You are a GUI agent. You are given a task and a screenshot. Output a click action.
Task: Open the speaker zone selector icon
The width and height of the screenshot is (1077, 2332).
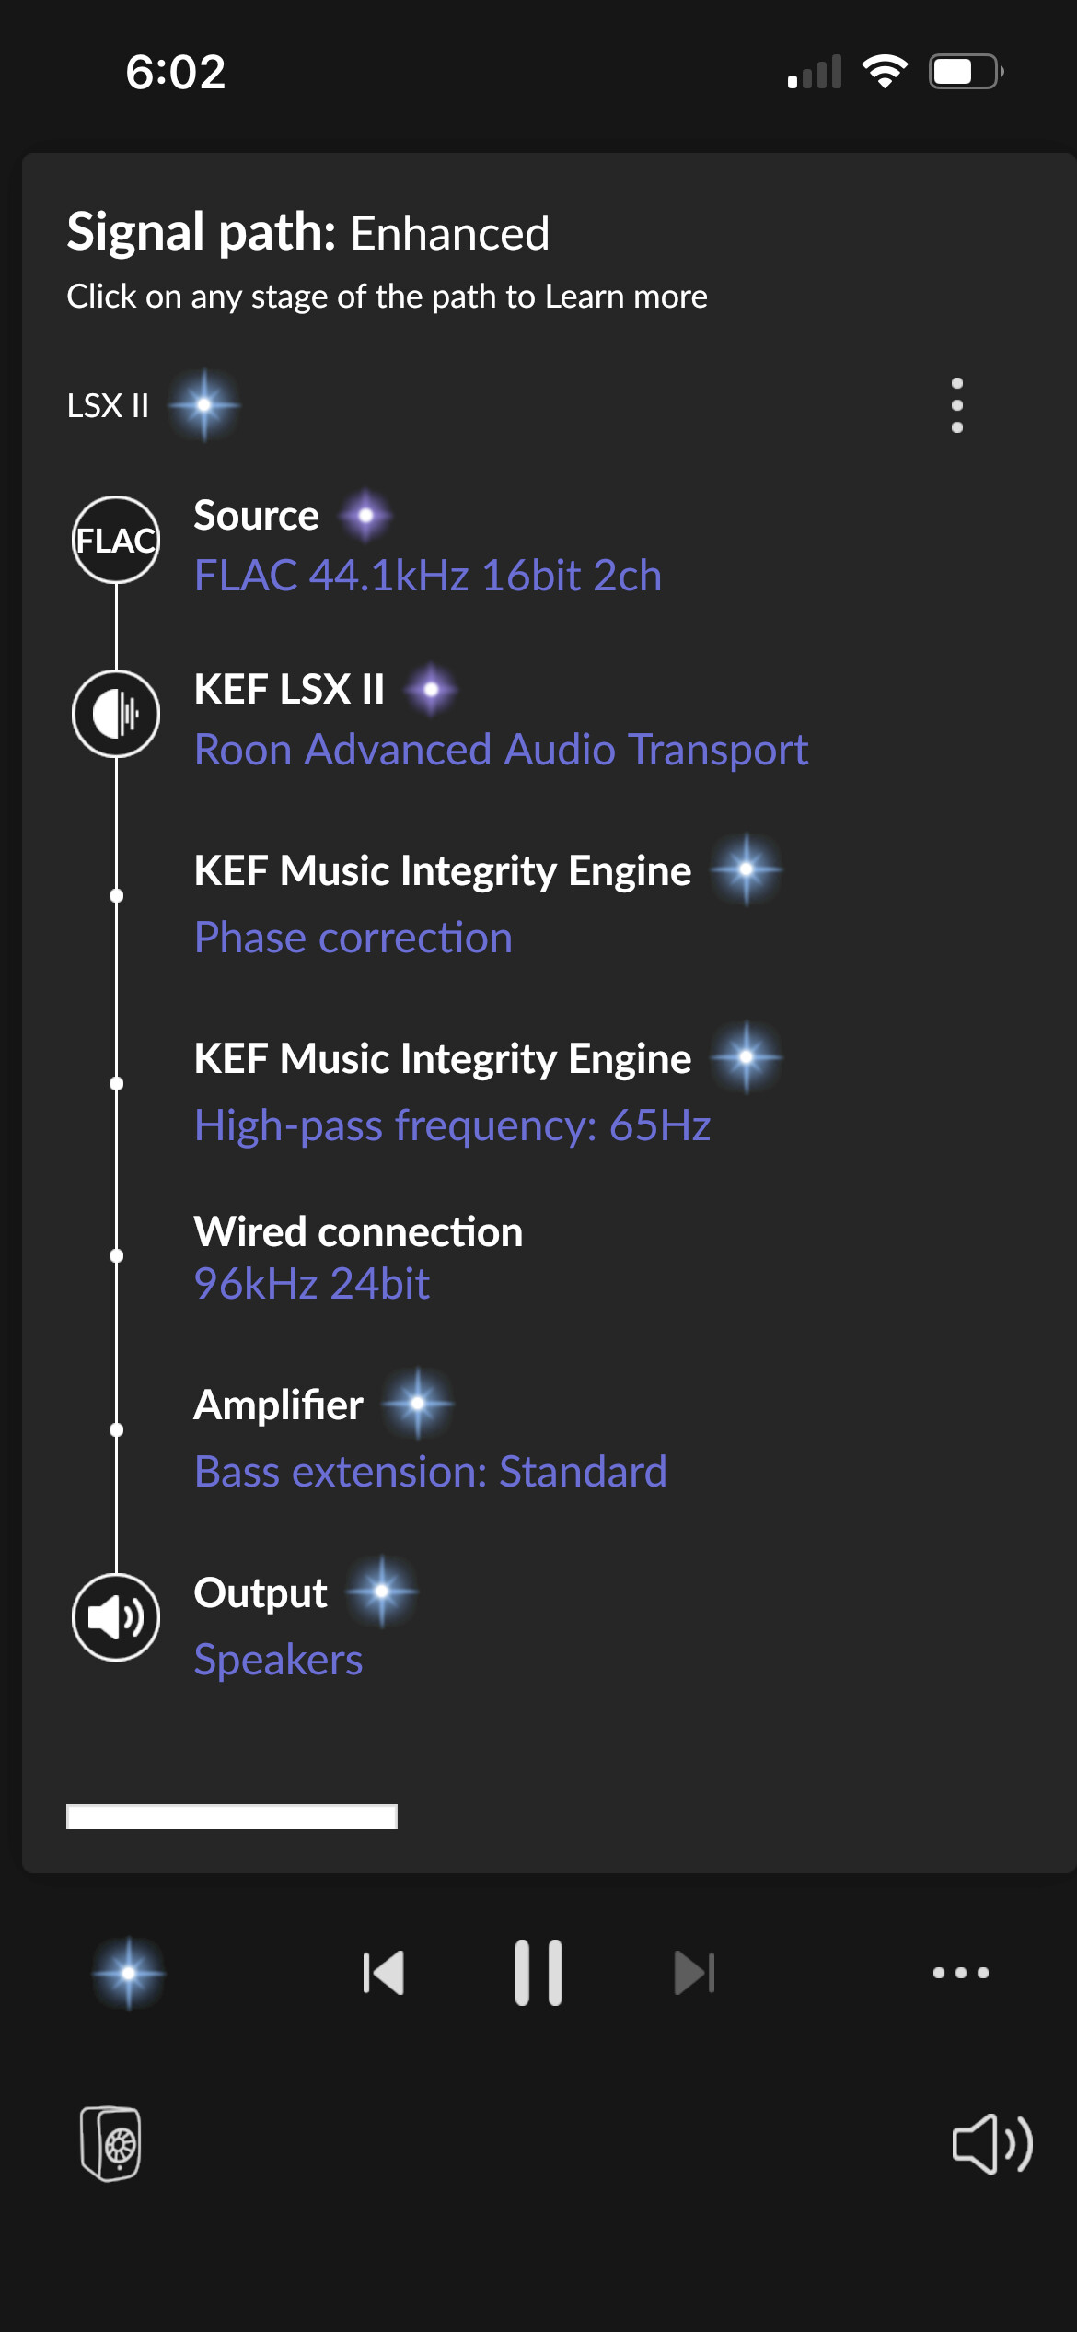(110, 2143)
